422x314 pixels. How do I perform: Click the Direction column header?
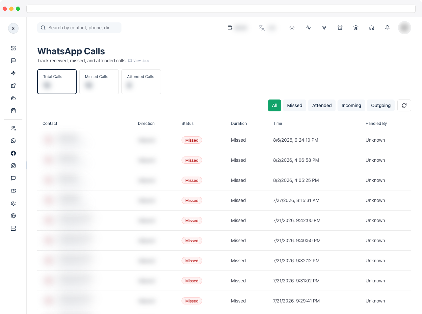coord(146,124)
